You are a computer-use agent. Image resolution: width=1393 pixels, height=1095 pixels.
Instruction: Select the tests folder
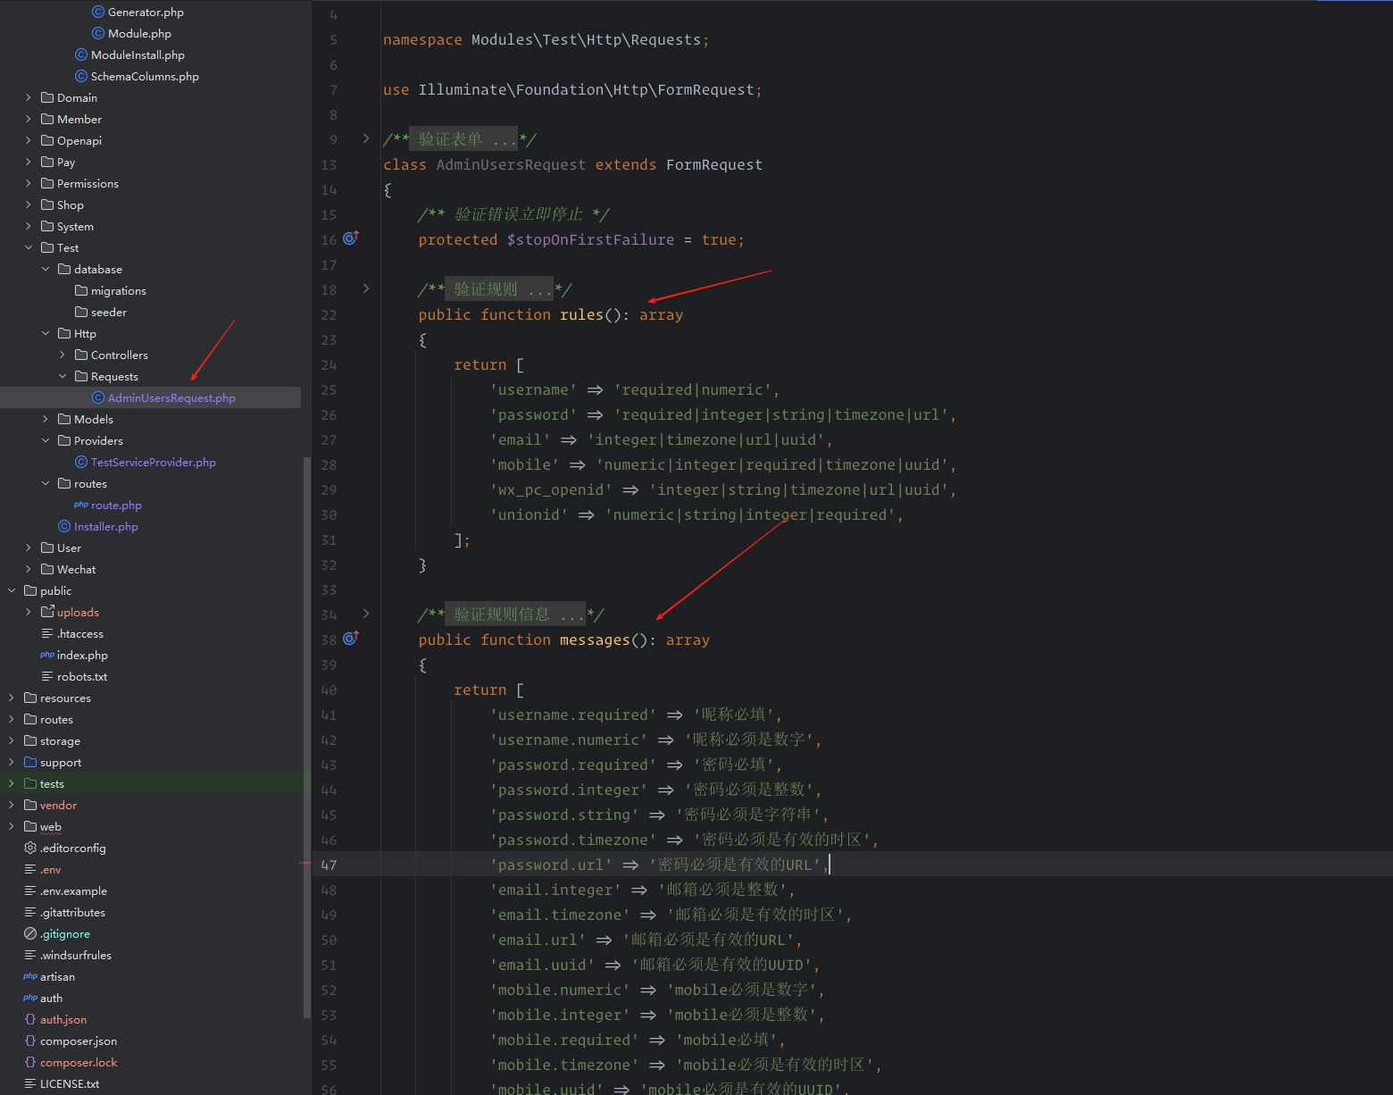[x=52, y=783]
